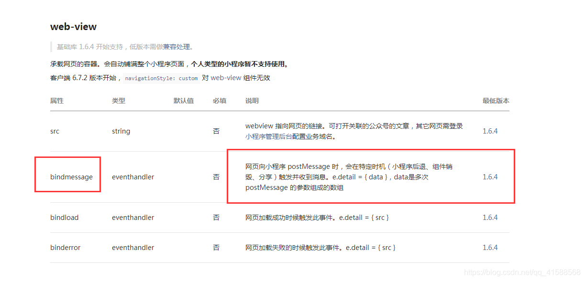The width and height of the screenshot is (585, 281).
Task: Click eventhandler in the bindload row
Action: click(x=133, y=218)
